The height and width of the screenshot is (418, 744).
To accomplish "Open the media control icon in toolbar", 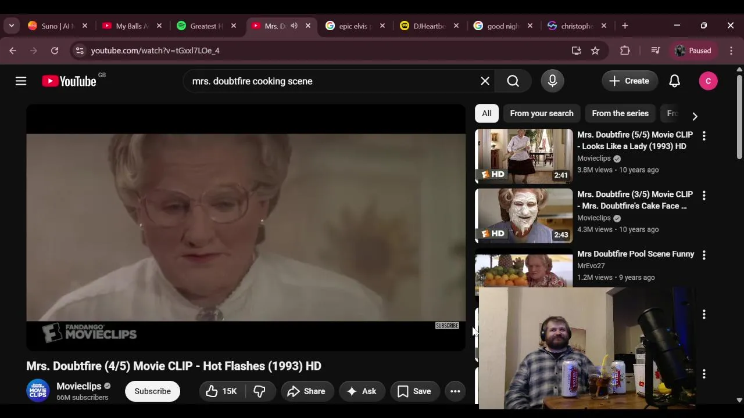I will 656,51.
